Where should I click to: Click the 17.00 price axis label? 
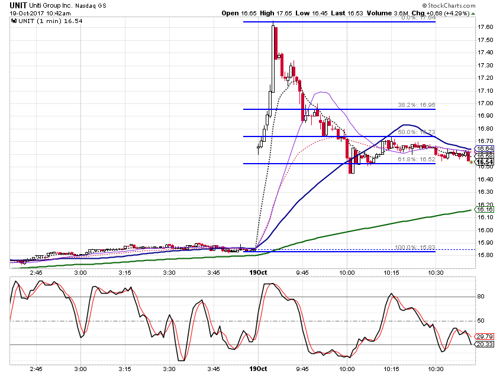tap(485, 103)
